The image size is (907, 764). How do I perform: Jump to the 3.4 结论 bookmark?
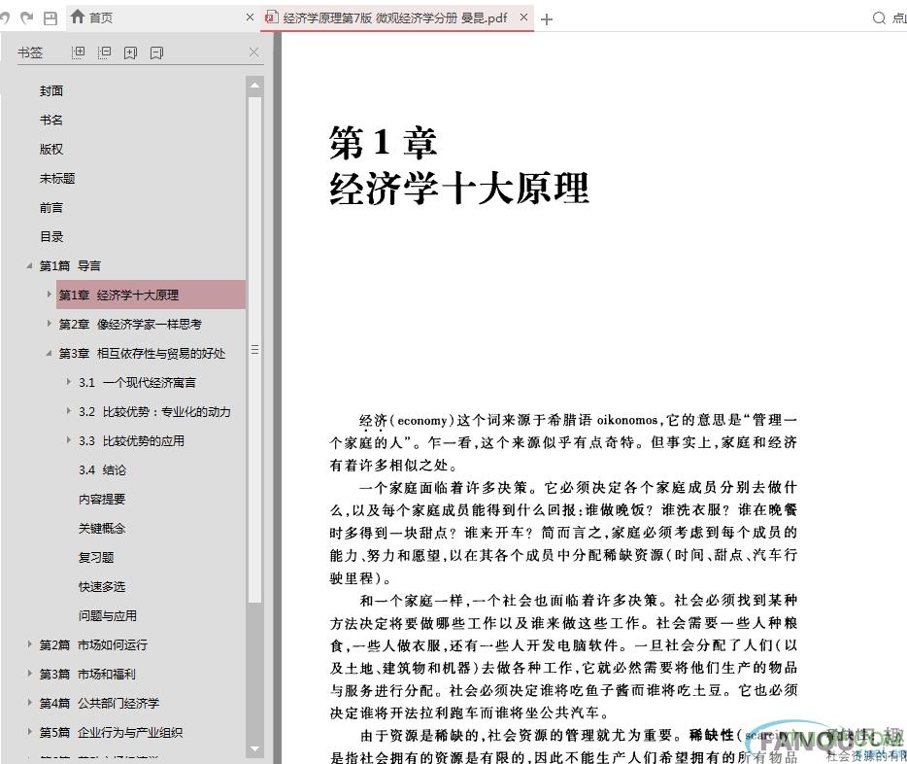(x=102, y=469)
